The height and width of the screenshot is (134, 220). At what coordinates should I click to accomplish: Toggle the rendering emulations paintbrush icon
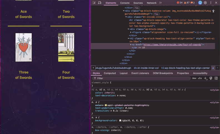click(x=211, y=79)
